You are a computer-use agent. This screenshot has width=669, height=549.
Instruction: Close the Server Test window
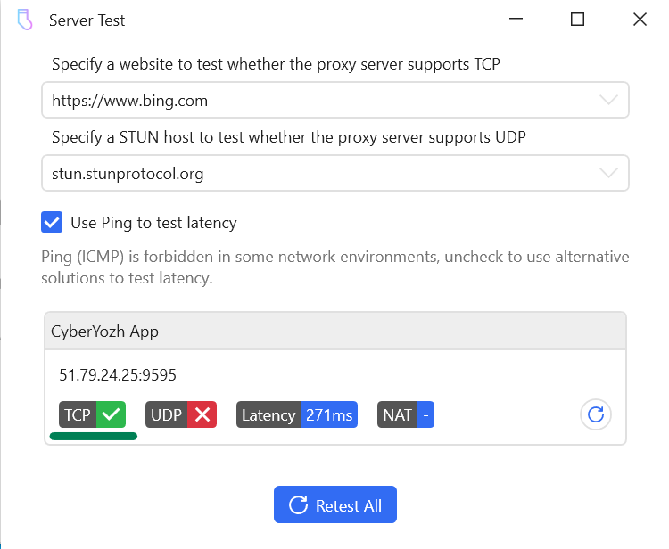coord(639,20)
